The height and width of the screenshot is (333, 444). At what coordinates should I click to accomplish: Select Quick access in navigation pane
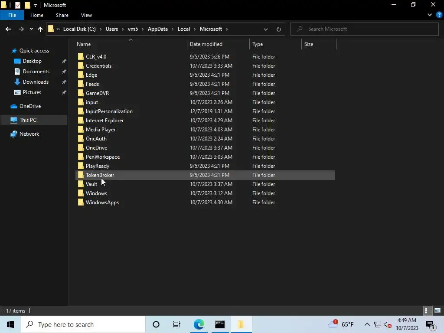[34, 51]
